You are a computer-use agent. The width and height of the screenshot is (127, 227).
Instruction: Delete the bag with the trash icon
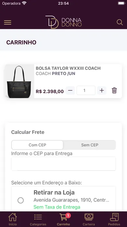[x=114, y=90]
